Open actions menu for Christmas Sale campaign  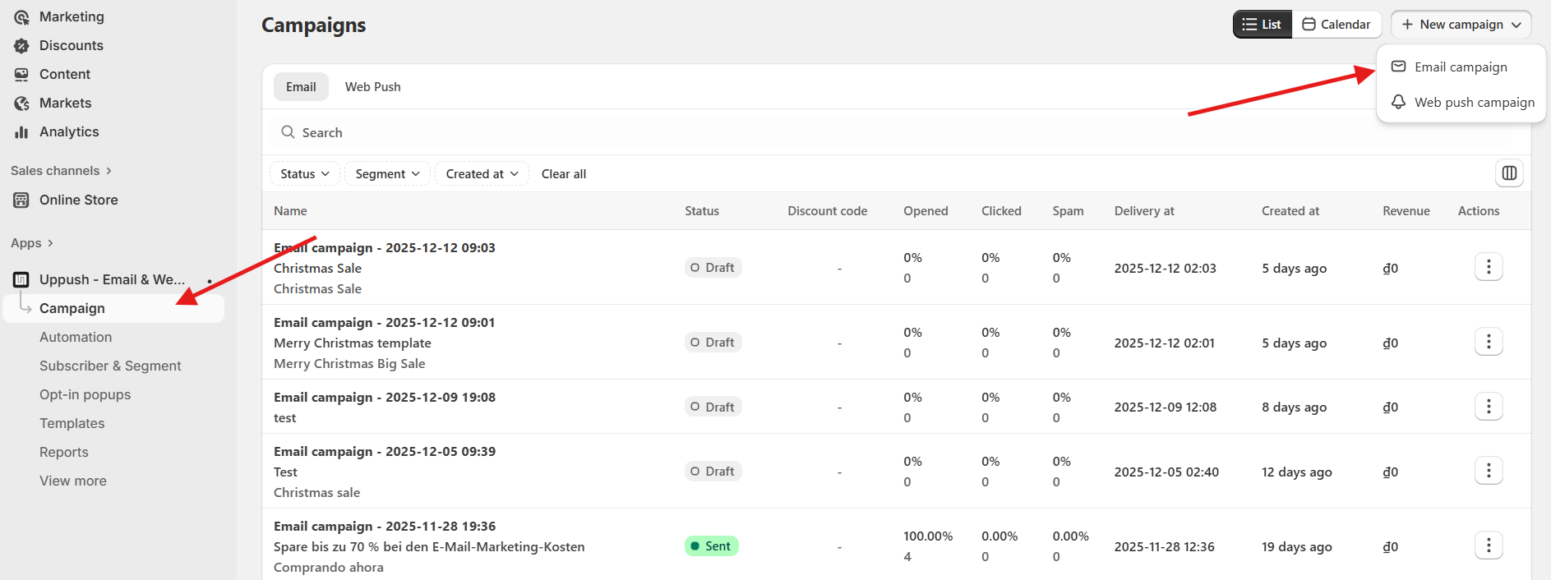click(x=1488, y=267)
